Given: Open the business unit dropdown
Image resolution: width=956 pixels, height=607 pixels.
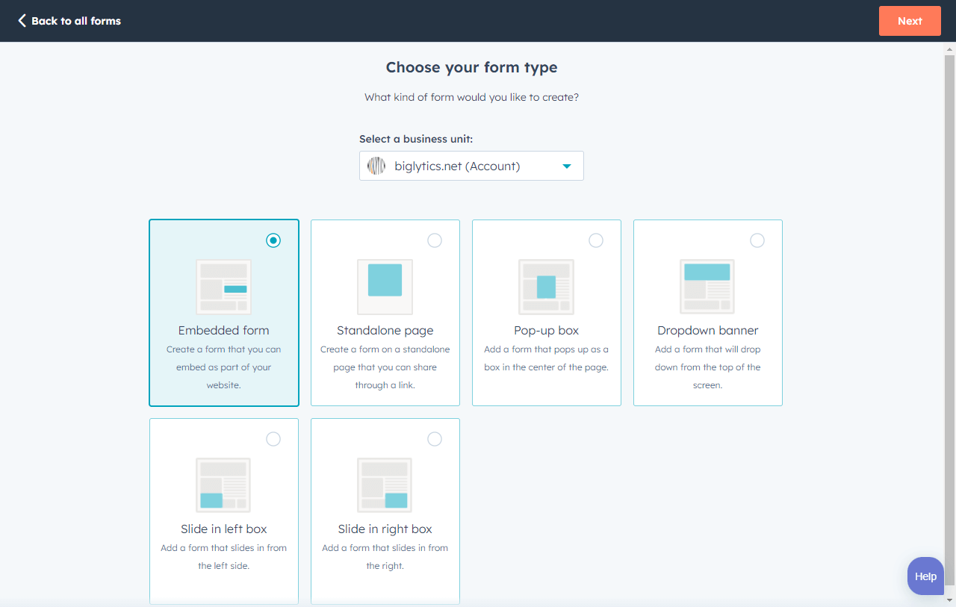Looking at the screenshot, I should click(471, 165).
